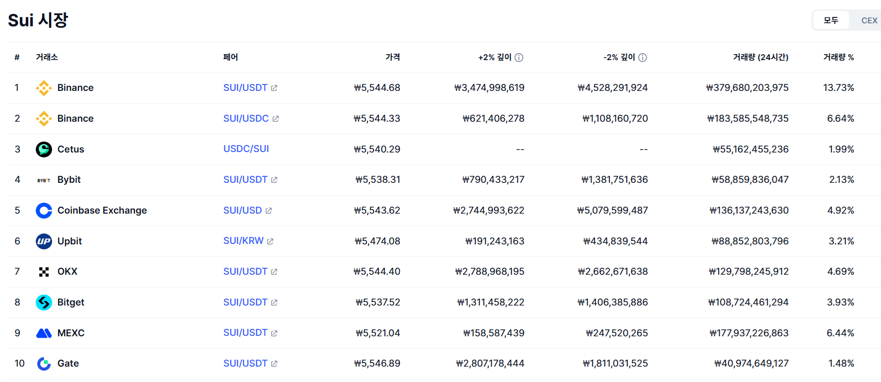Click the Binance logo in row 2
The width and height of the screenshot is (881, 382).
coord(44,119)
